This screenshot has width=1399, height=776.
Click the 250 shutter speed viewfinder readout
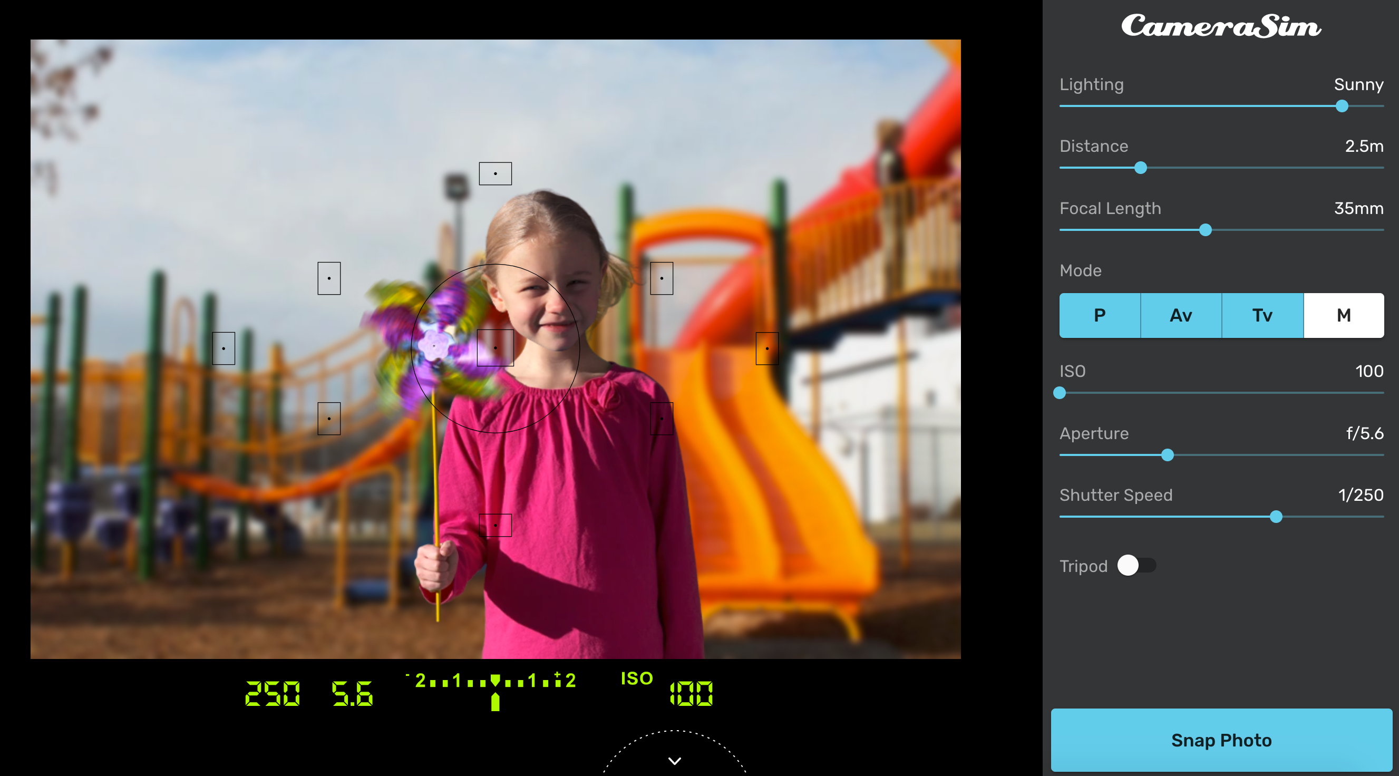pos(273,693)
